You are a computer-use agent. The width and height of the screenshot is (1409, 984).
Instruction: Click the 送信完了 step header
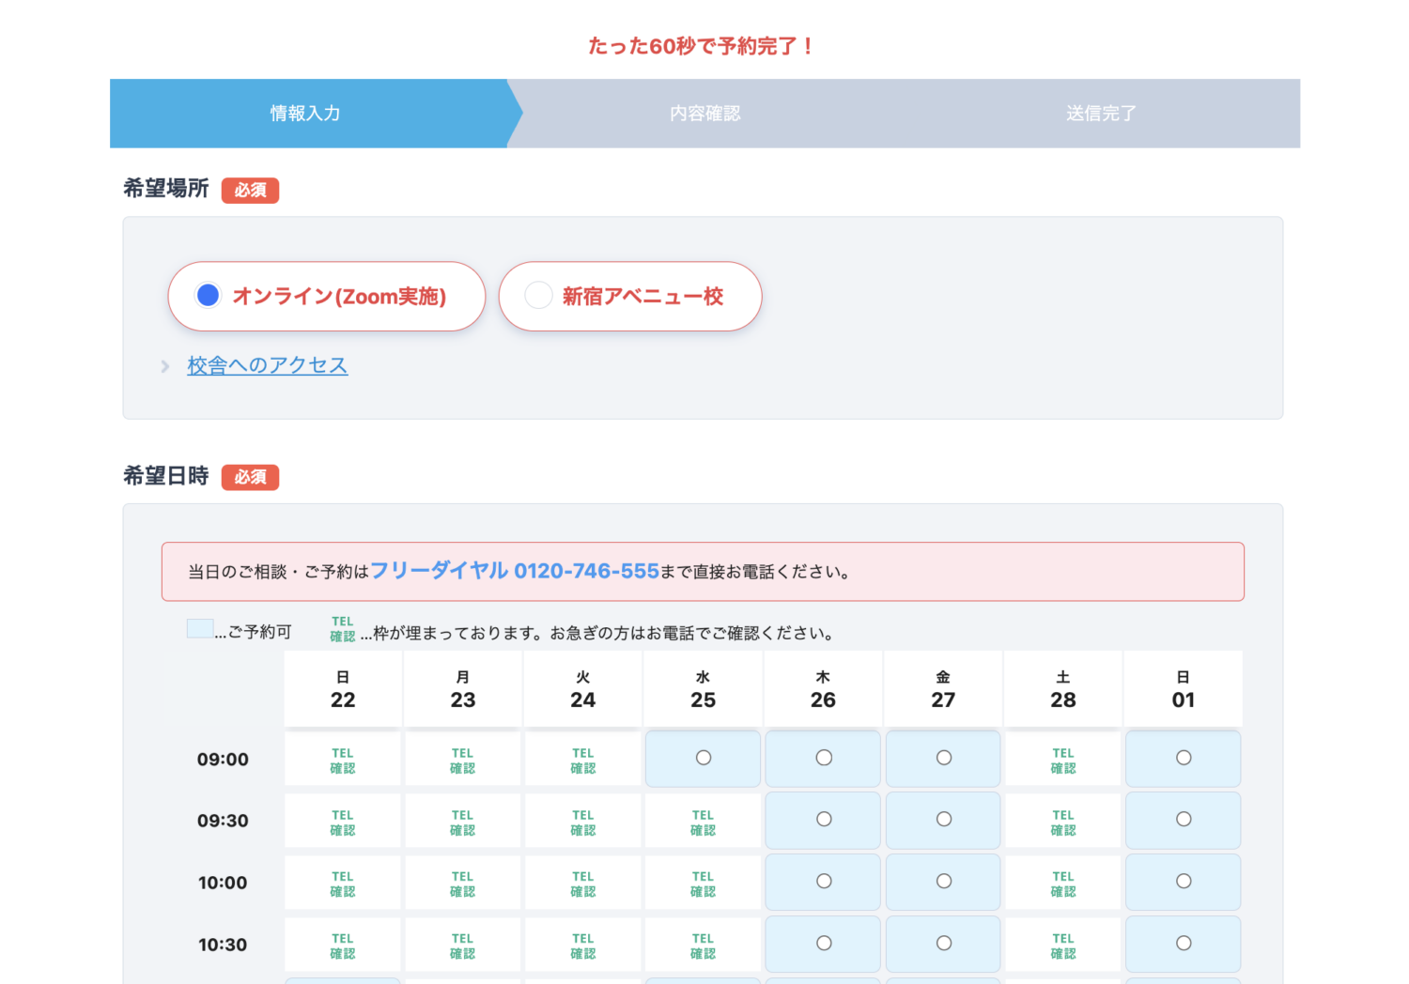(x=1101, y=113)
